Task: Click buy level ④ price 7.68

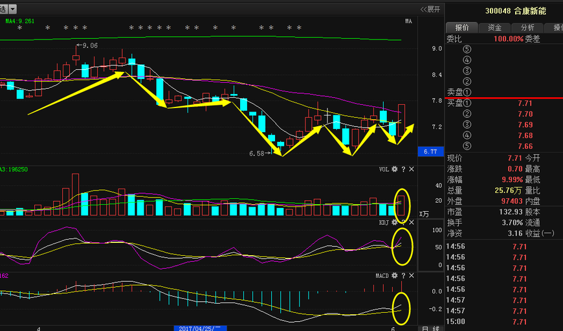Action: click(525, 135)
